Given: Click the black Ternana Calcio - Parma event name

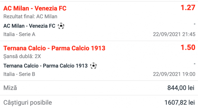Looking at the screenshot, I should click(46, 66).
